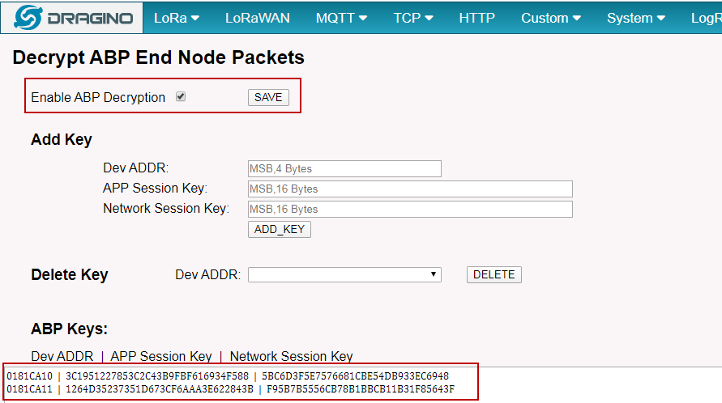This screenshot has height=403, width=722.
Task: Toggle the Enable ABP Decryption checkbox
Action: [x=181, y=96]
